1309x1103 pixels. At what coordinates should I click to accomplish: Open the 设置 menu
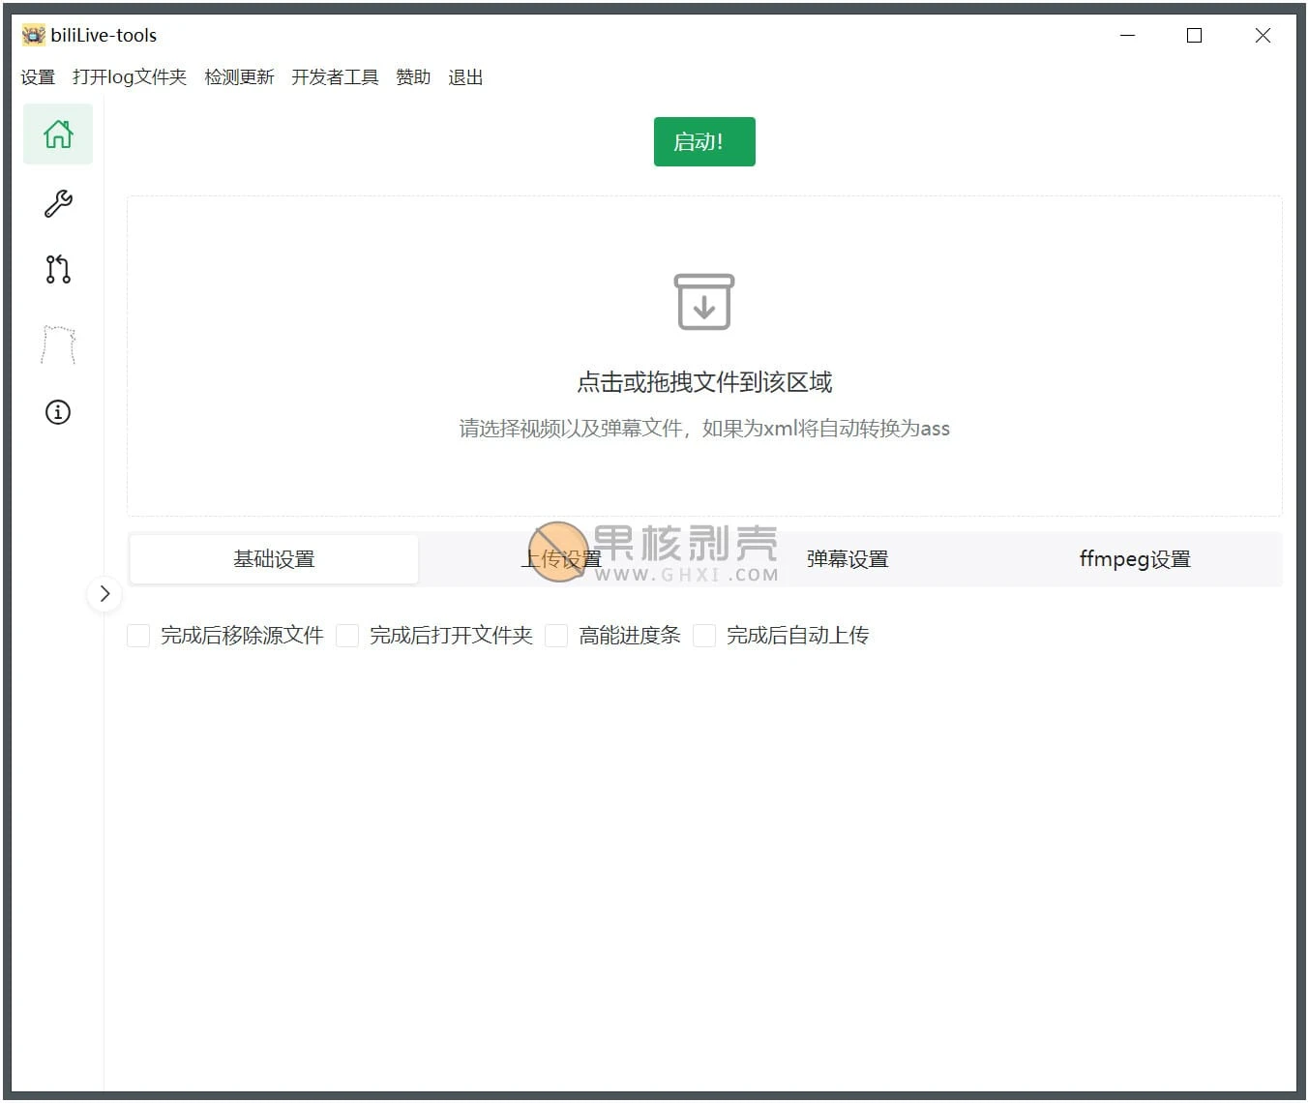[x=38, y=77]
